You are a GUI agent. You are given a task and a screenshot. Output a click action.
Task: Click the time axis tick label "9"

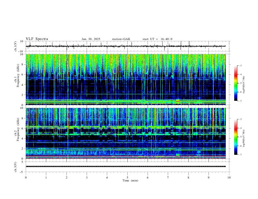click(x=208, y=178)
